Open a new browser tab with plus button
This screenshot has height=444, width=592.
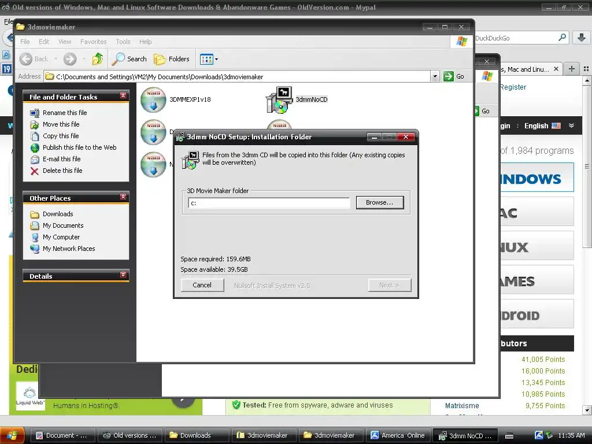pyautogui.click(x=572, y=69)
